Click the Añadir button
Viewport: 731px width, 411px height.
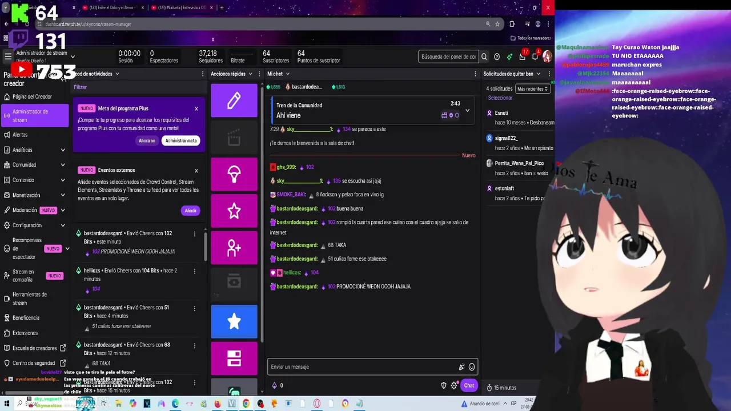(191, 211)
